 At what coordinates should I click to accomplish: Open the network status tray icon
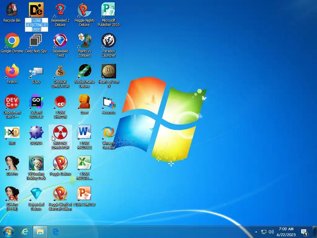point(264,232)
